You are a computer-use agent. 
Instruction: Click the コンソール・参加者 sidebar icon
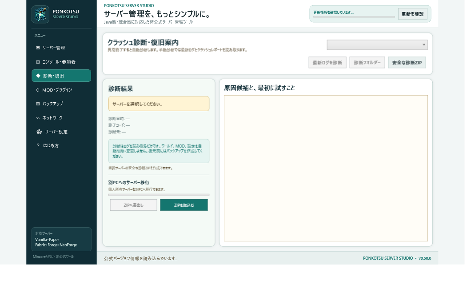(38, 62)
